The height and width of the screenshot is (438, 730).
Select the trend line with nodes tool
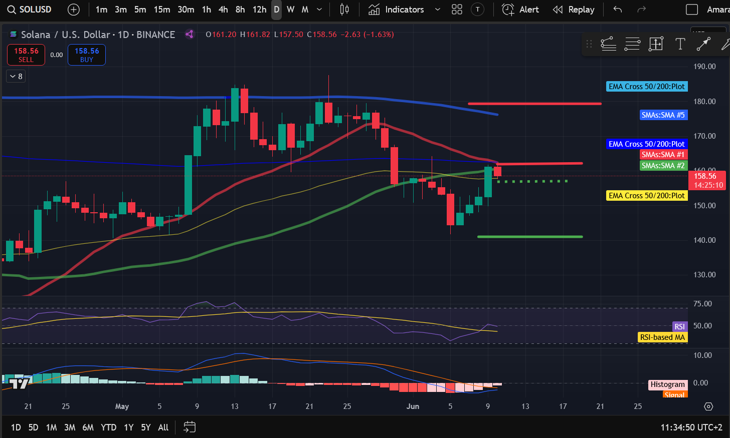point(608,44)
